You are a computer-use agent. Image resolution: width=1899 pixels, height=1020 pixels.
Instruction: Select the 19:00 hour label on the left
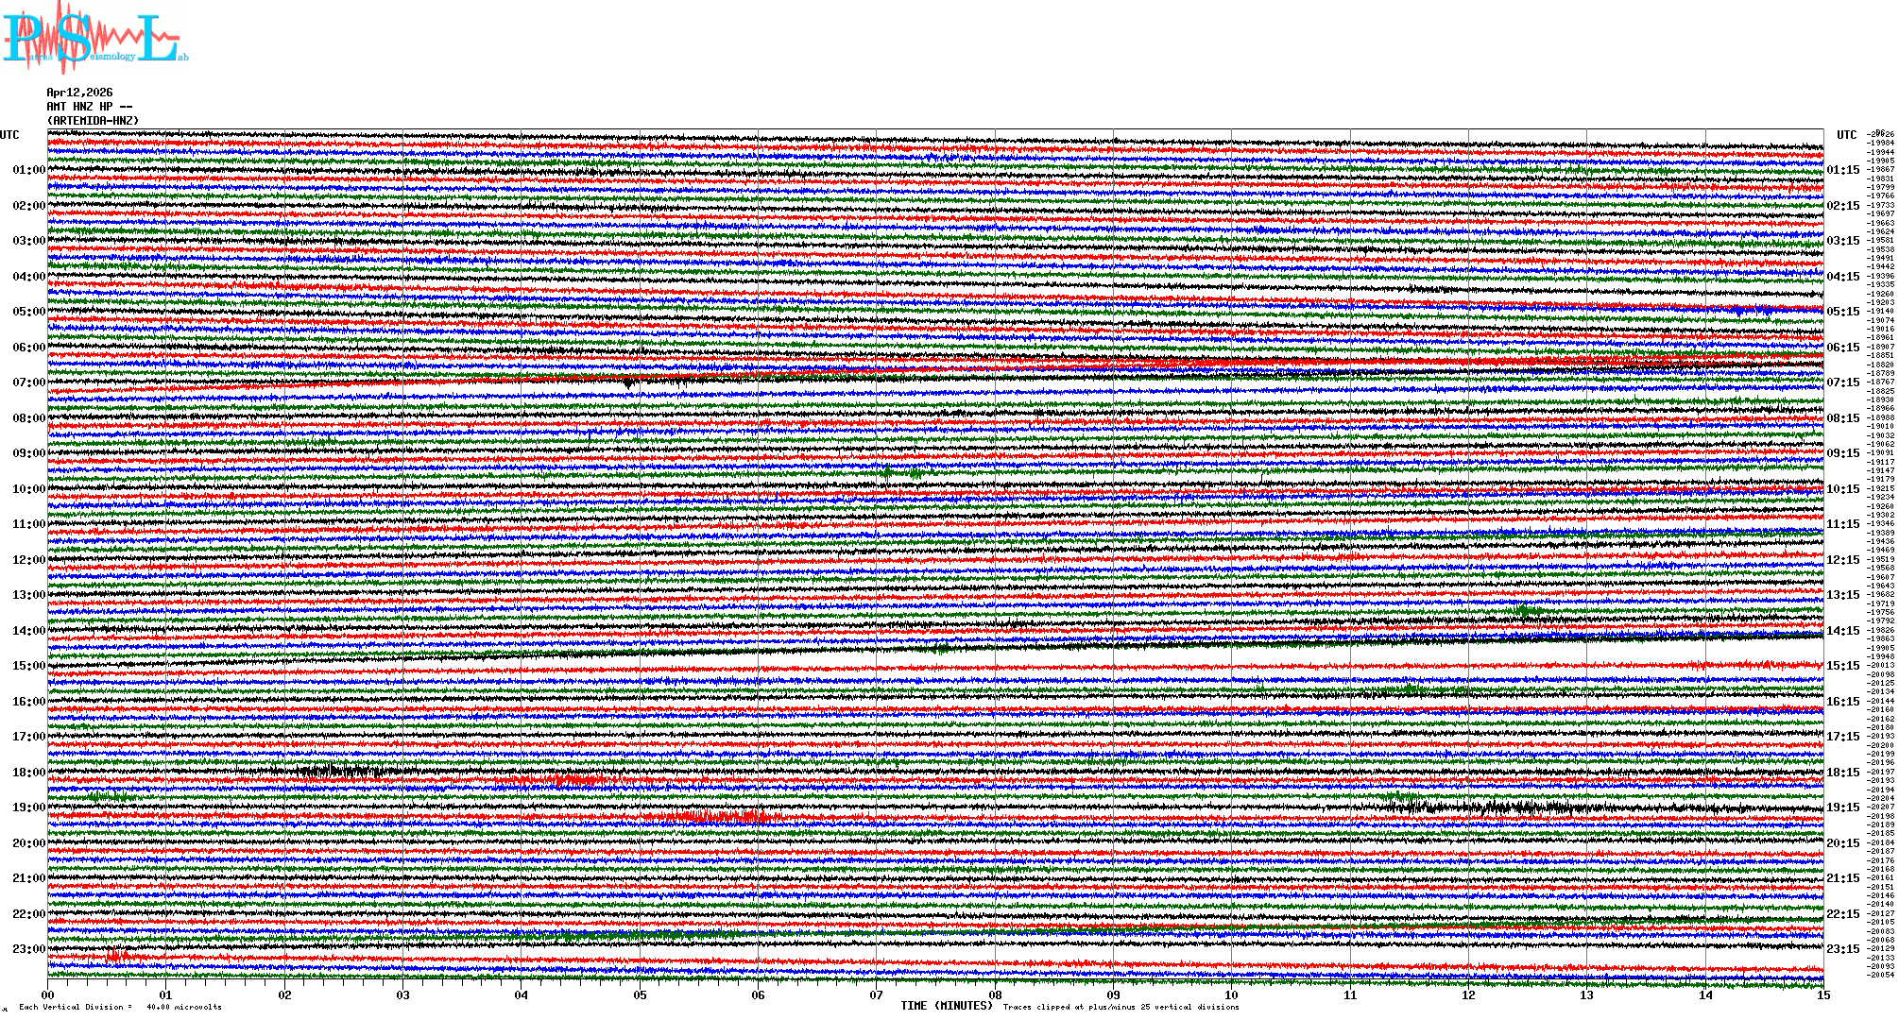(x=28, y=807)
